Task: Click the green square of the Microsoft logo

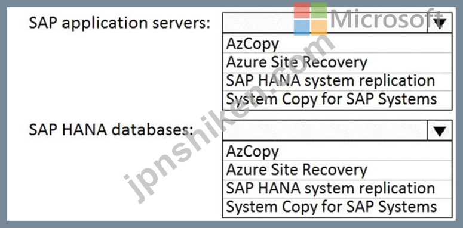Action: pyautogui.click(x=319, y=11)
